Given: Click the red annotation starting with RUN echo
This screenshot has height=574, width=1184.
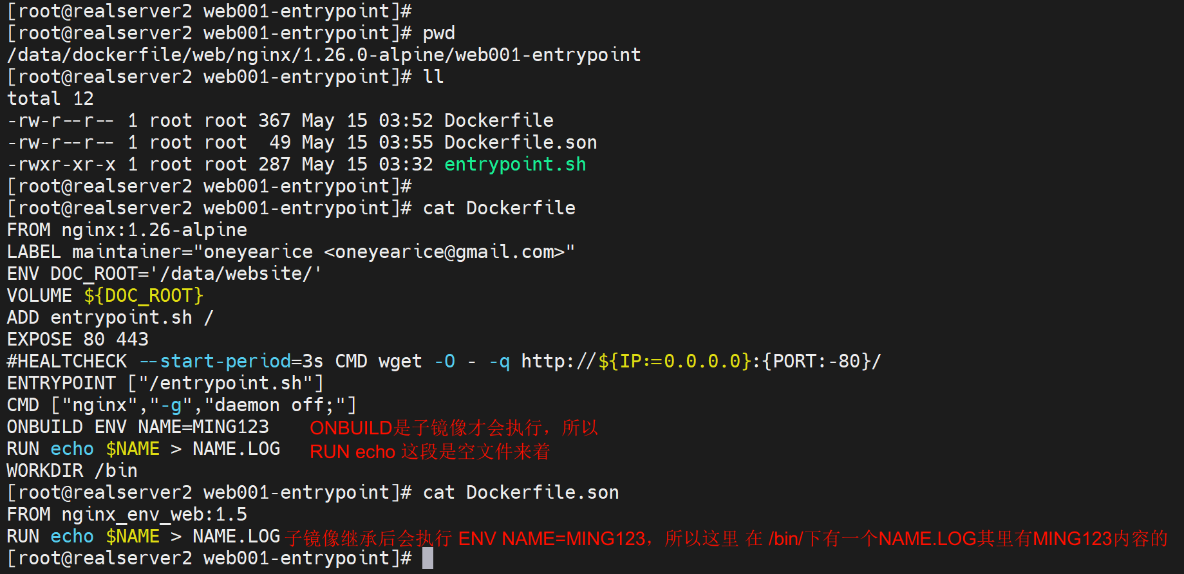Looking at the screenshot, I should coord(429,451).
